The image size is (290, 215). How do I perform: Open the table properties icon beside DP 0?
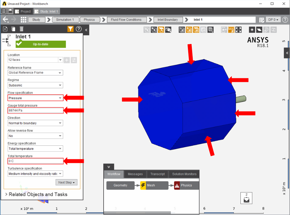click(x=262, y=20)
